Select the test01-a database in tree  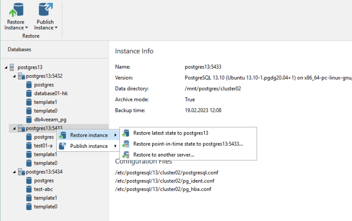[43, 146]
